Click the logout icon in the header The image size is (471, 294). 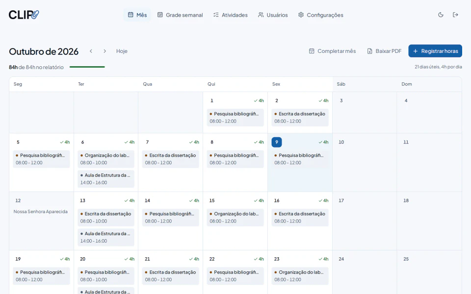pos(455,15)
